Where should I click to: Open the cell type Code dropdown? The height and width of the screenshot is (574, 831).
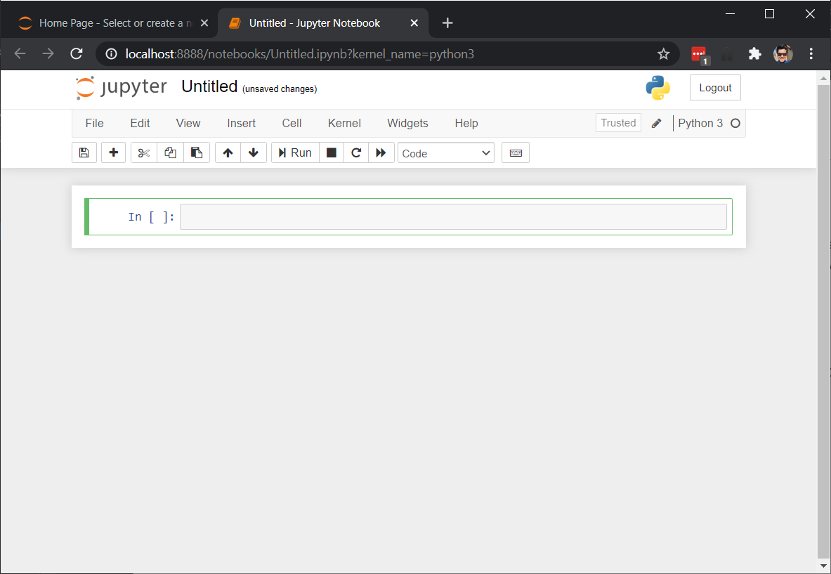[446, 153]
